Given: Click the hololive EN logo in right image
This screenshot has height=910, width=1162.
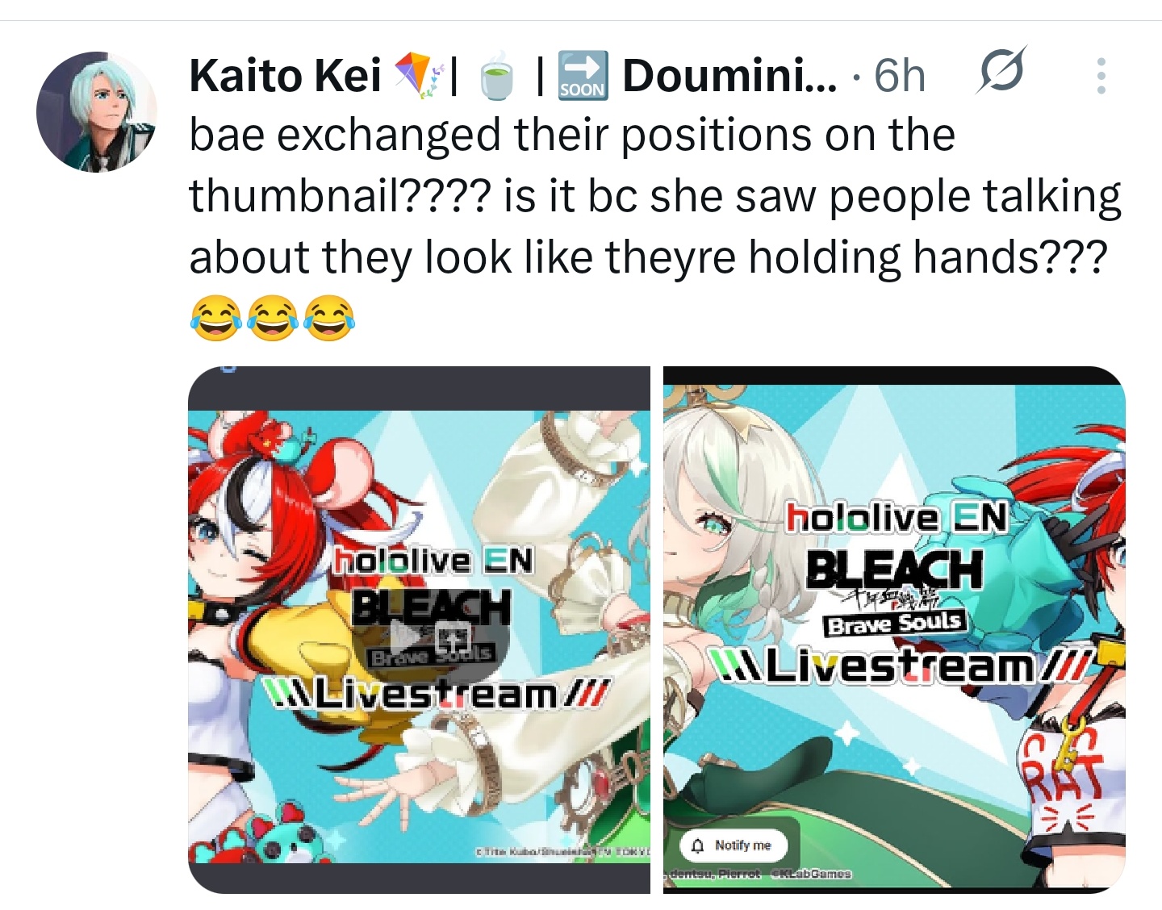Looking at the screenshot, I should [897, 518].
